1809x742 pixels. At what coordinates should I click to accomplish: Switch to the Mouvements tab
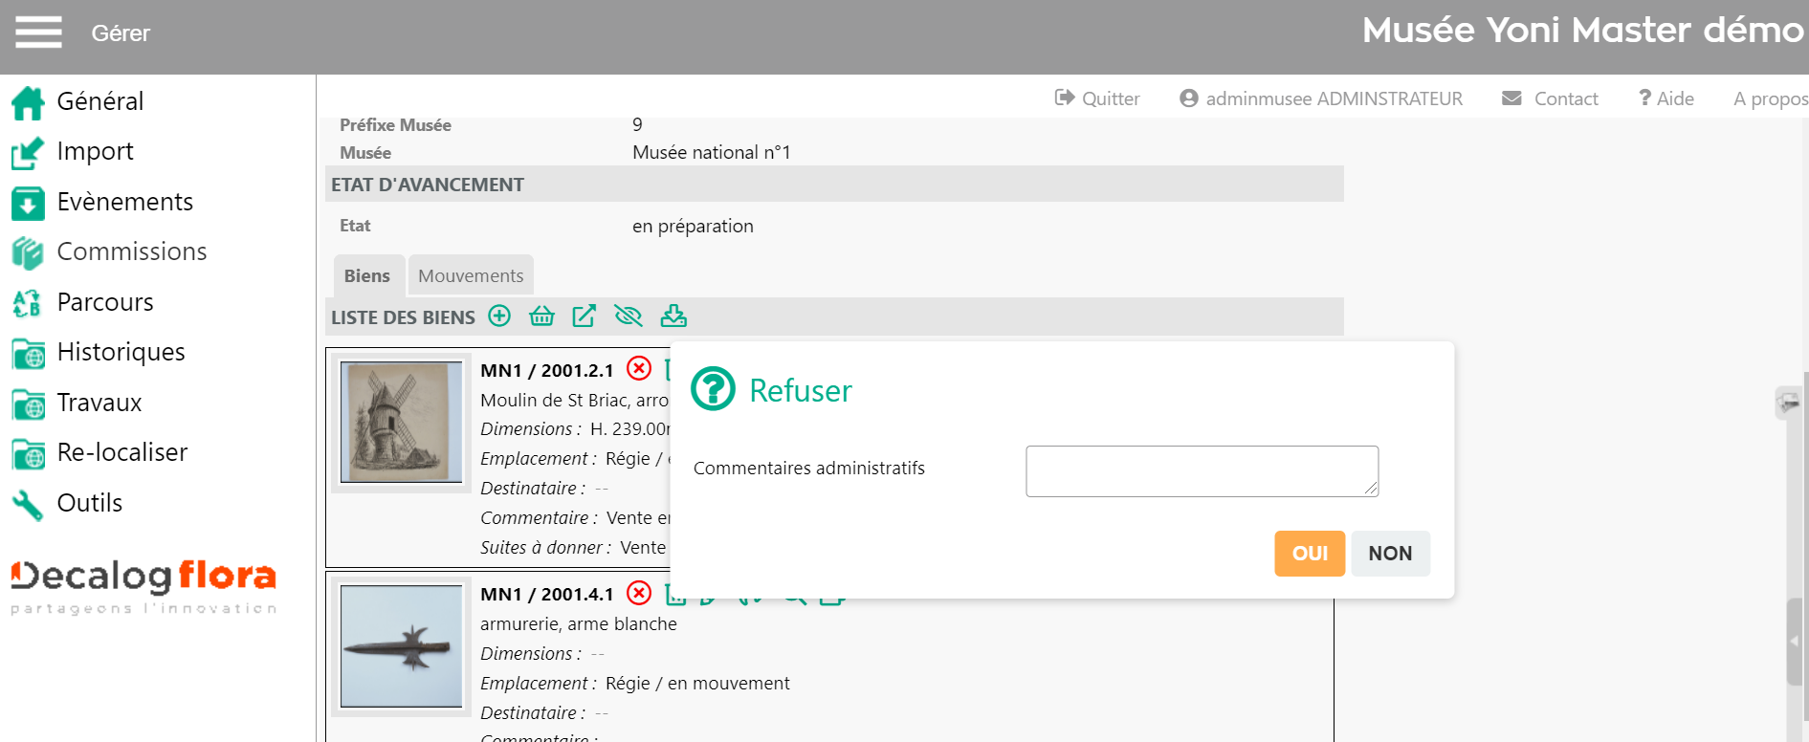click(x=471, y=276)
